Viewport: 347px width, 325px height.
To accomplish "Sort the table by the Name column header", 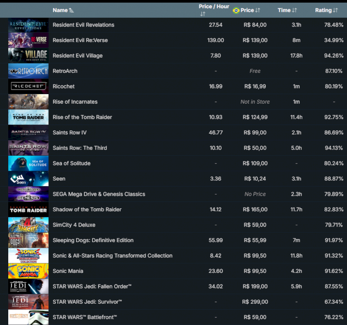I will [60, 10].
